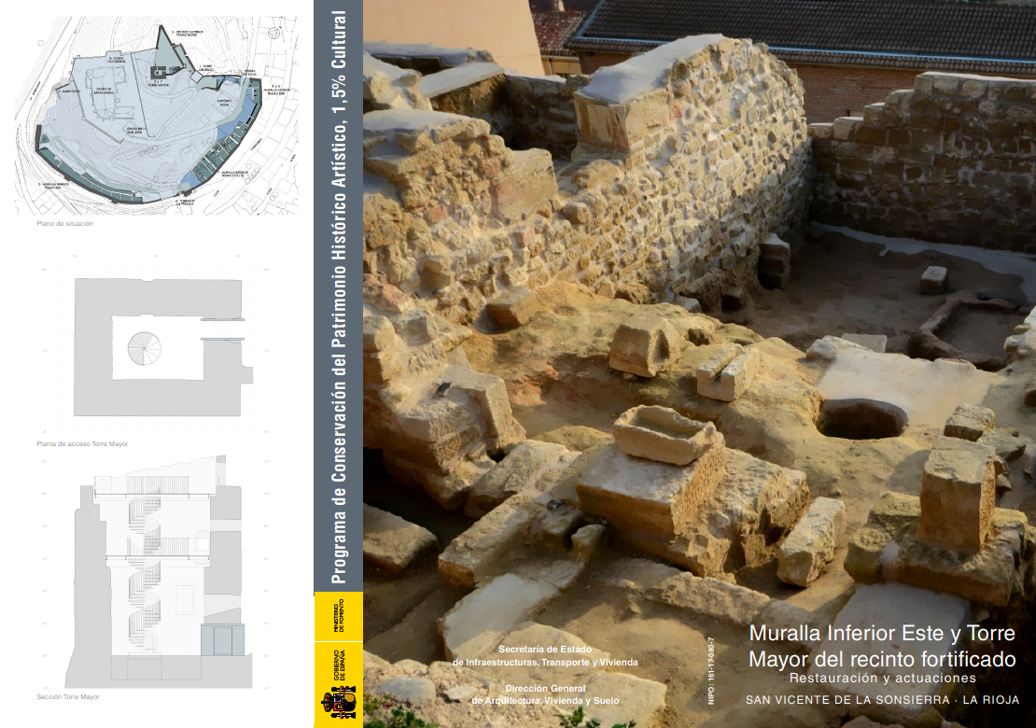Click the caption 'Plano de situación'
This screenshot has height=728, width=1036.
(x=65, y=224)
